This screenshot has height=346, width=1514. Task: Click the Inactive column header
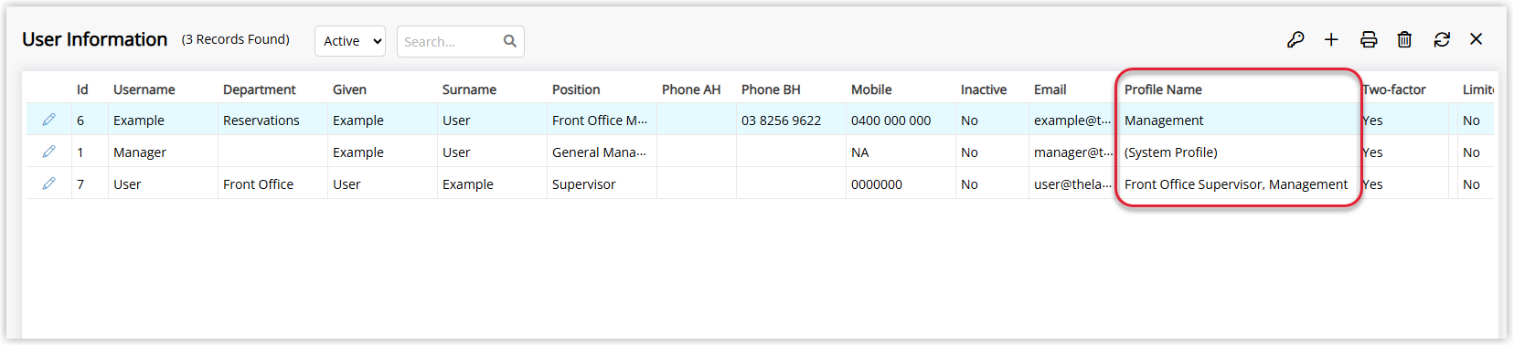click(984, 89)
